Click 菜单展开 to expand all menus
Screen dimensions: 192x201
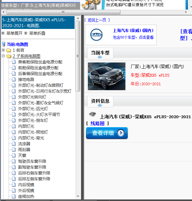click(14, 33)
